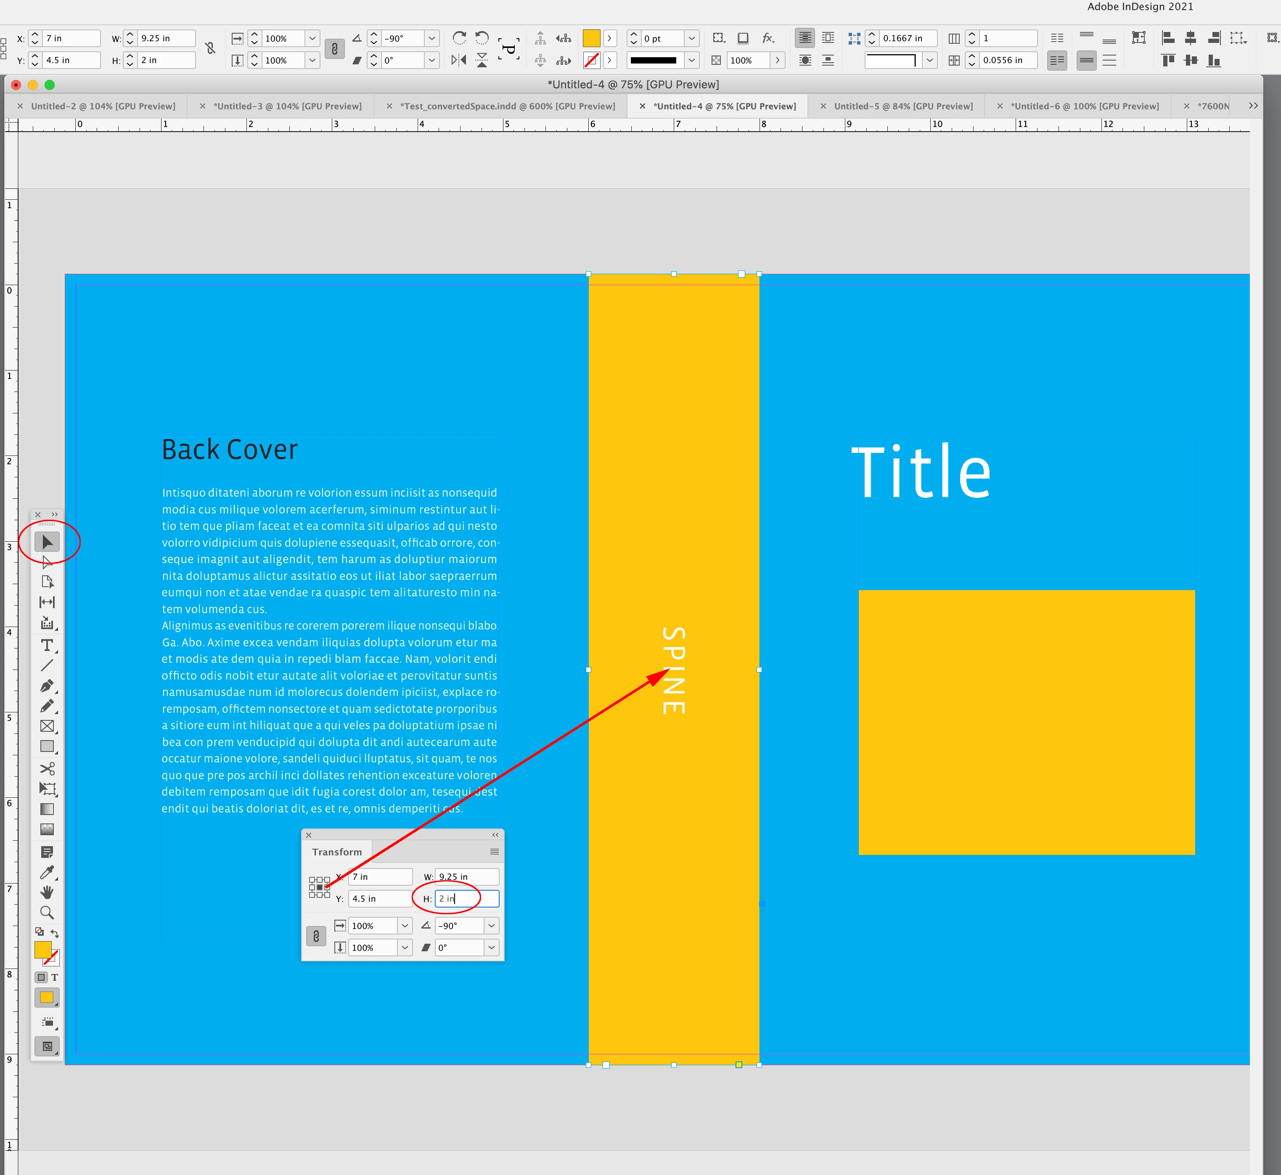The width and height of the screenshot is (1281, 1175).
Task: Select the Hand tool
Action: coord(46,892)
